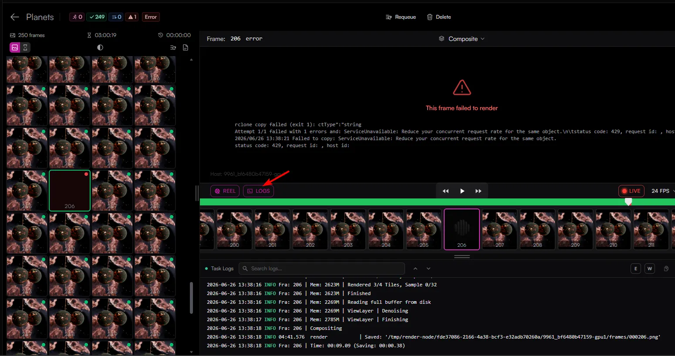Switch to hourglass render-time view mode

click(x=25, y=47)
